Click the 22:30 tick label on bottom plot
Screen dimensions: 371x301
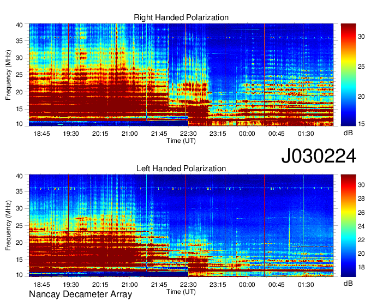click(x=188, y=285)
